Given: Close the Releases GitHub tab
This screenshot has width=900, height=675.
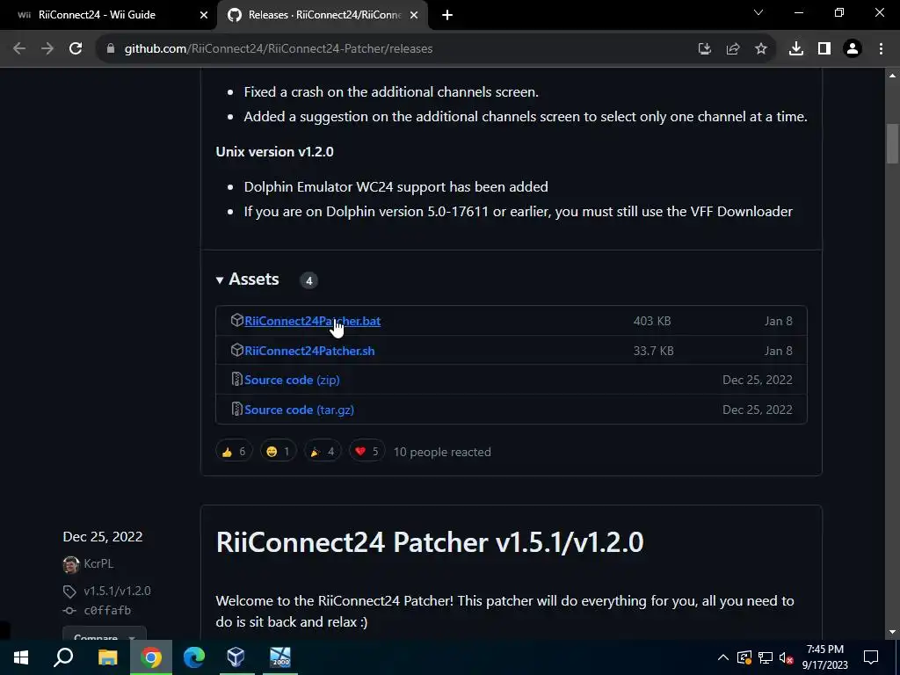Looking at the screenshot, I should coord(414,15).
